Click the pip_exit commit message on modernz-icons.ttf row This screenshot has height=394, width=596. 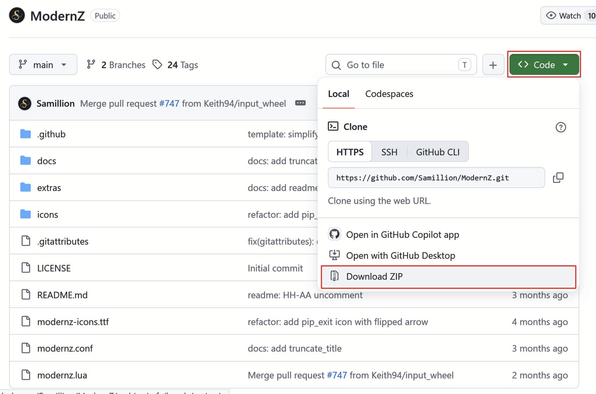[338, 322]
